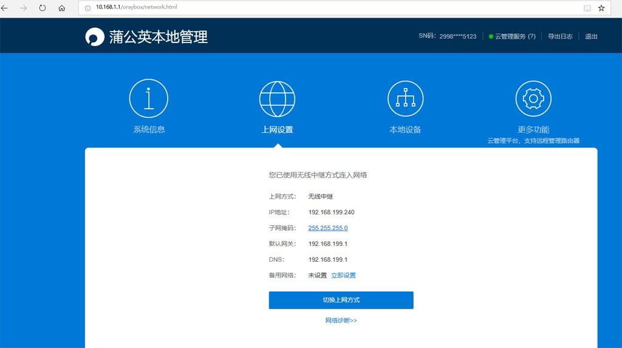Click the 上网设置 tab label
The image size is (622, 348).
(277, 130)
